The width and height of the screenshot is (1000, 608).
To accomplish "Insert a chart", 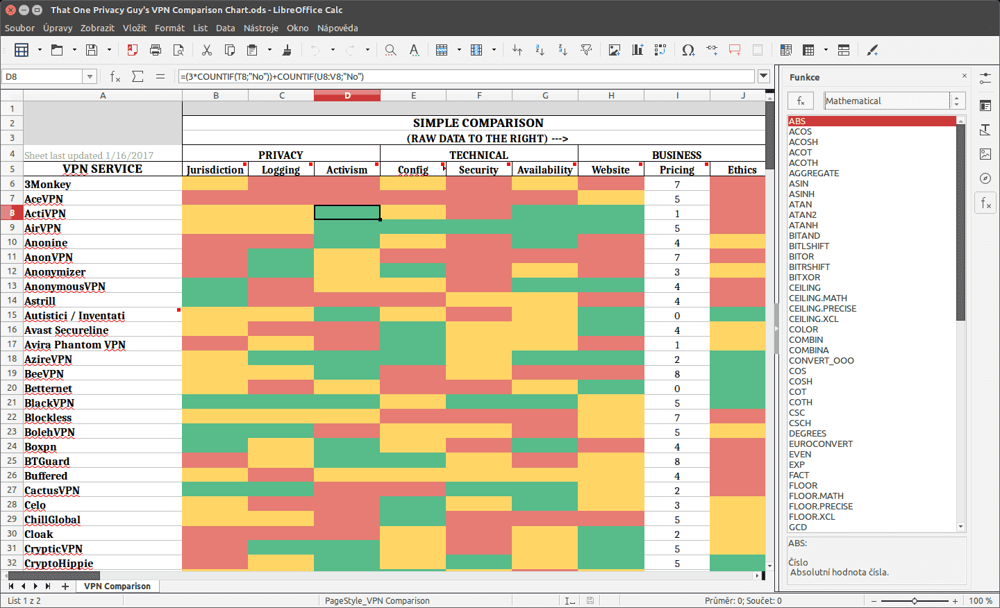I will pos(637,50).
